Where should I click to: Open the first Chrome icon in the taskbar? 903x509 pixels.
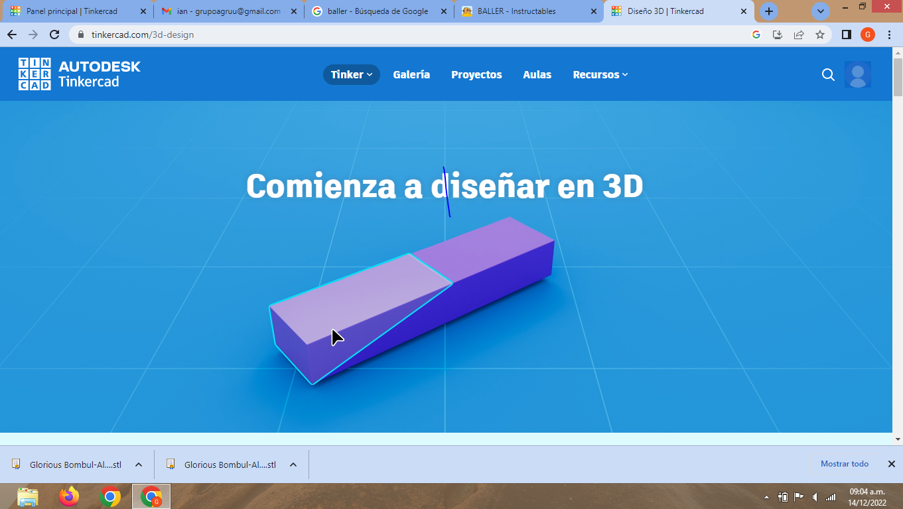110,496
